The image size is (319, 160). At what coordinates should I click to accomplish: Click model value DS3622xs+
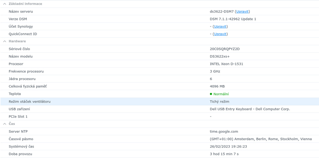tap(220, 56)
